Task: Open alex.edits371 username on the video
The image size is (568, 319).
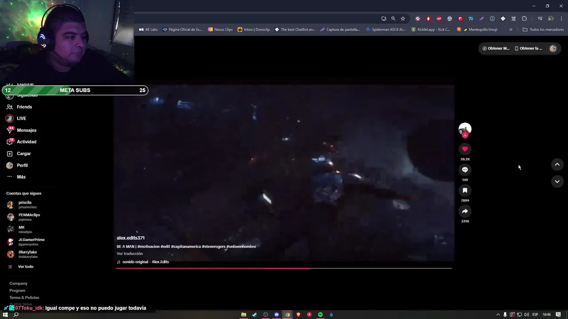Action: 130,238
